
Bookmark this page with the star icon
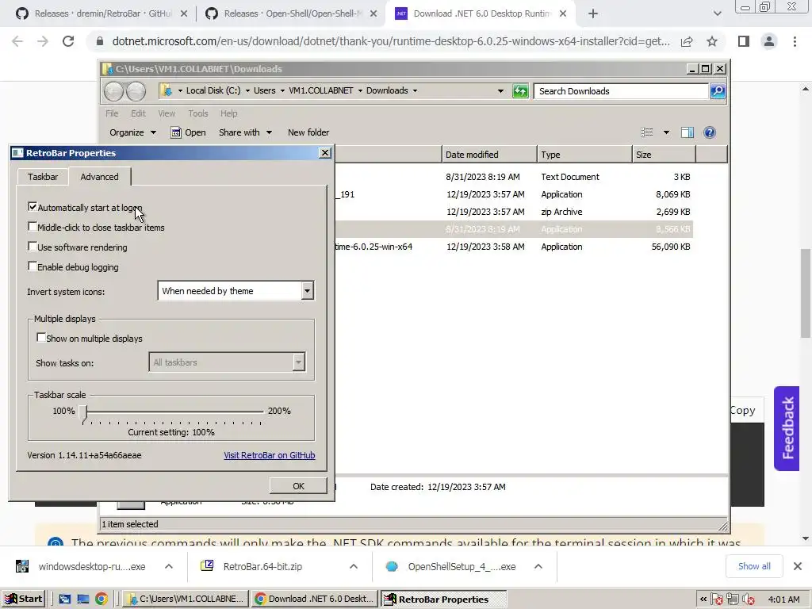(x=712, y=41)
